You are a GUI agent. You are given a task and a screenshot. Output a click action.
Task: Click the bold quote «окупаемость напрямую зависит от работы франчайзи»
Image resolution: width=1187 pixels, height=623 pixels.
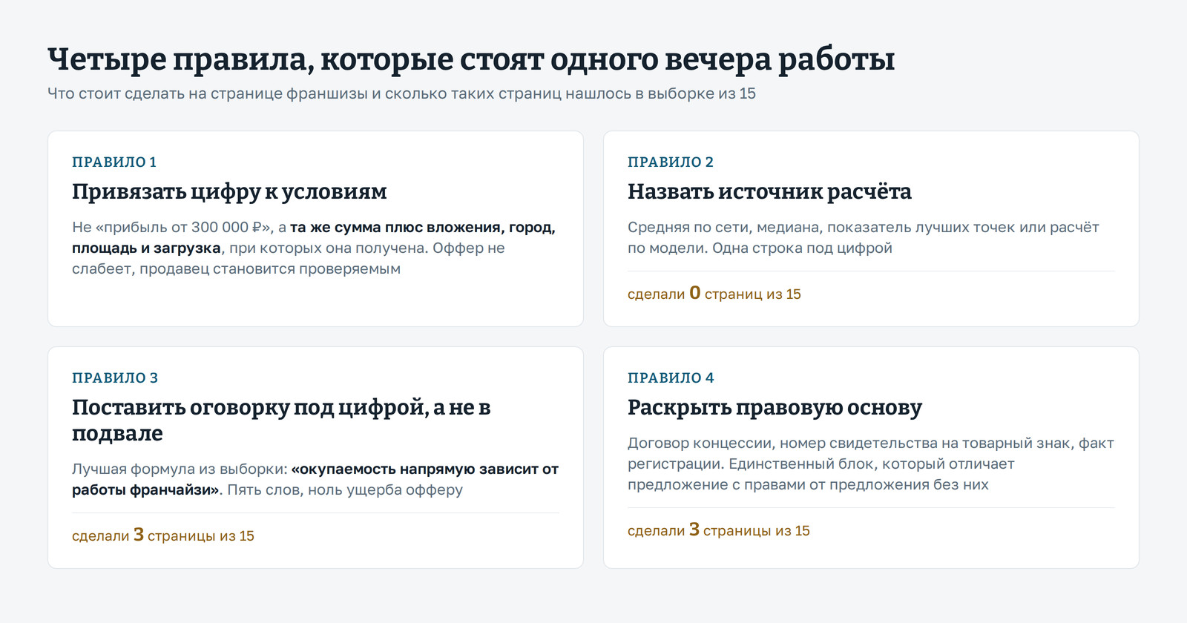[315, 479]
